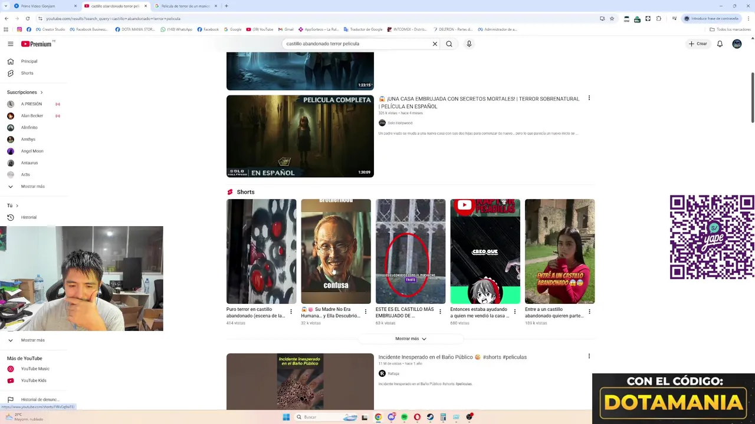
Task: Expand subscriptions with Mostrar más
Action: pos(32,186)
